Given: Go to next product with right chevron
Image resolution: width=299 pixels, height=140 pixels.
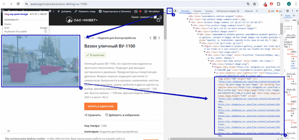Looking at the screenshot, I should pyautogui.click(x=159, y=38).
